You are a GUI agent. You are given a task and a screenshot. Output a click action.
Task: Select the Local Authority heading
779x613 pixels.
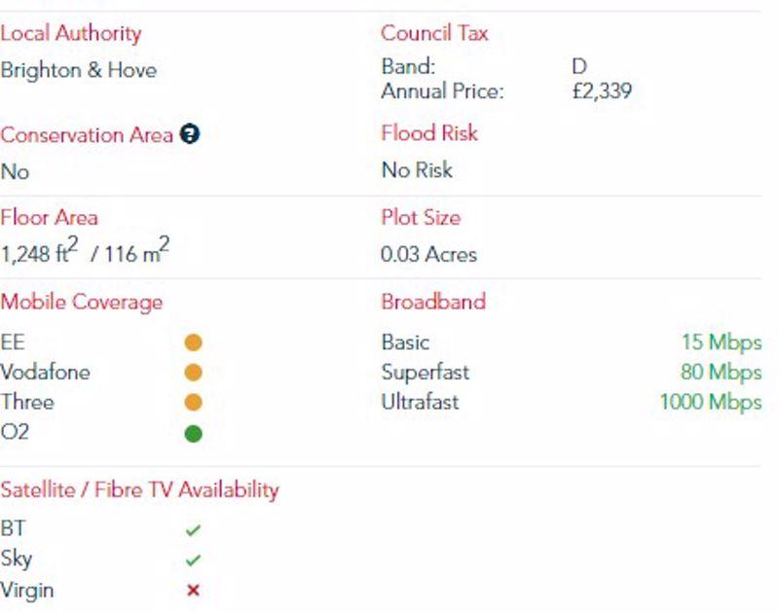[x=71, y=34]
